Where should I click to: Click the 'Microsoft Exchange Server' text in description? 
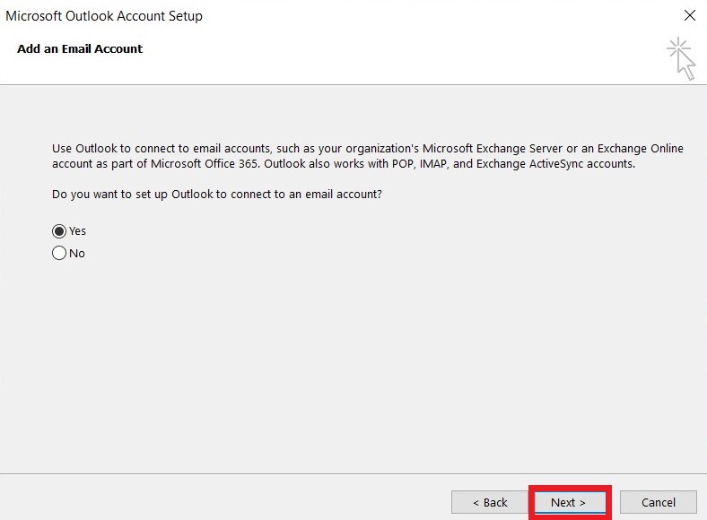pyautogui.click(x=493, y=148)
